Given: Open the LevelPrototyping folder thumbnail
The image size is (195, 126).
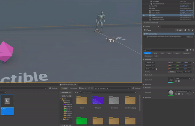Looking at the screenshot, I should click(130, 100).
